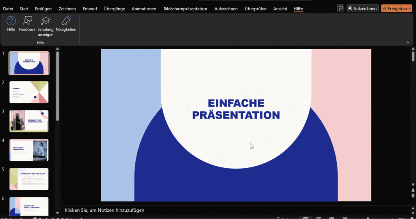Click the Schulung anzeigen icon
The image size is (416, 219).
(45, 21)
